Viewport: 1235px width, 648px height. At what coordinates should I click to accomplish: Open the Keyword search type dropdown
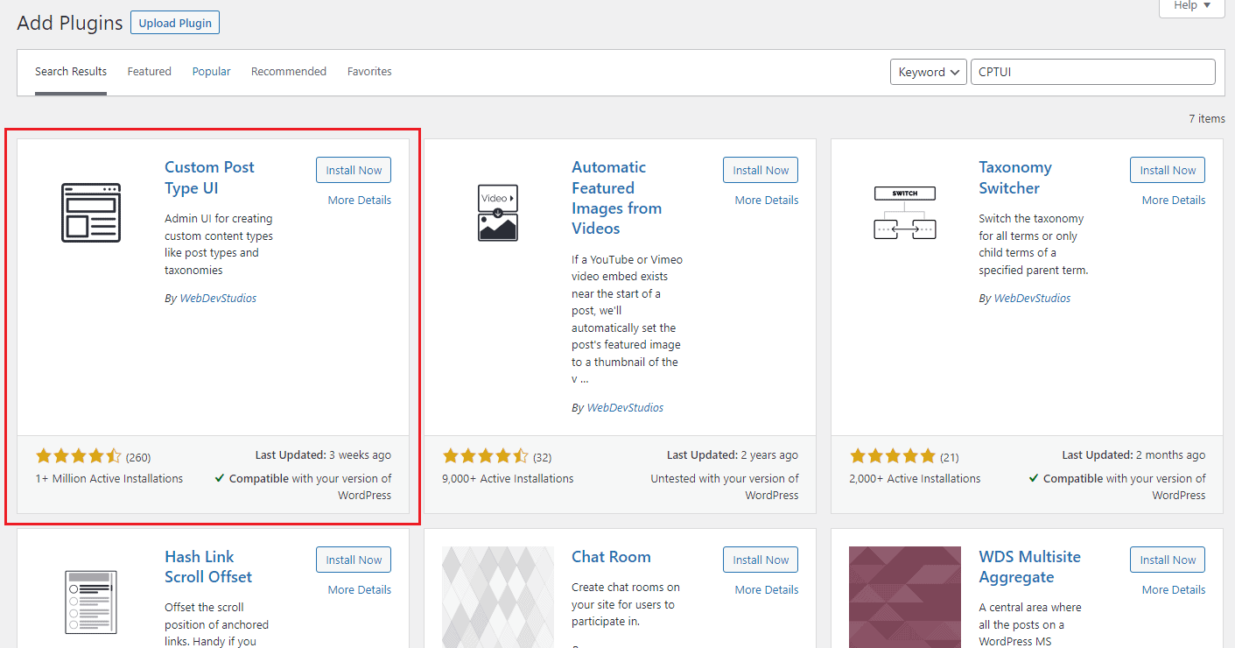[928, 72]
